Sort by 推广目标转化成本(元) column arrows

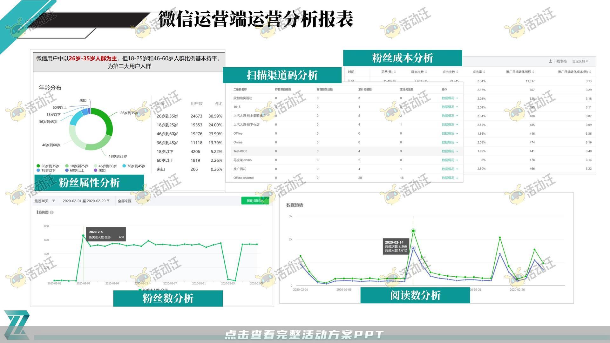[590, 72]
